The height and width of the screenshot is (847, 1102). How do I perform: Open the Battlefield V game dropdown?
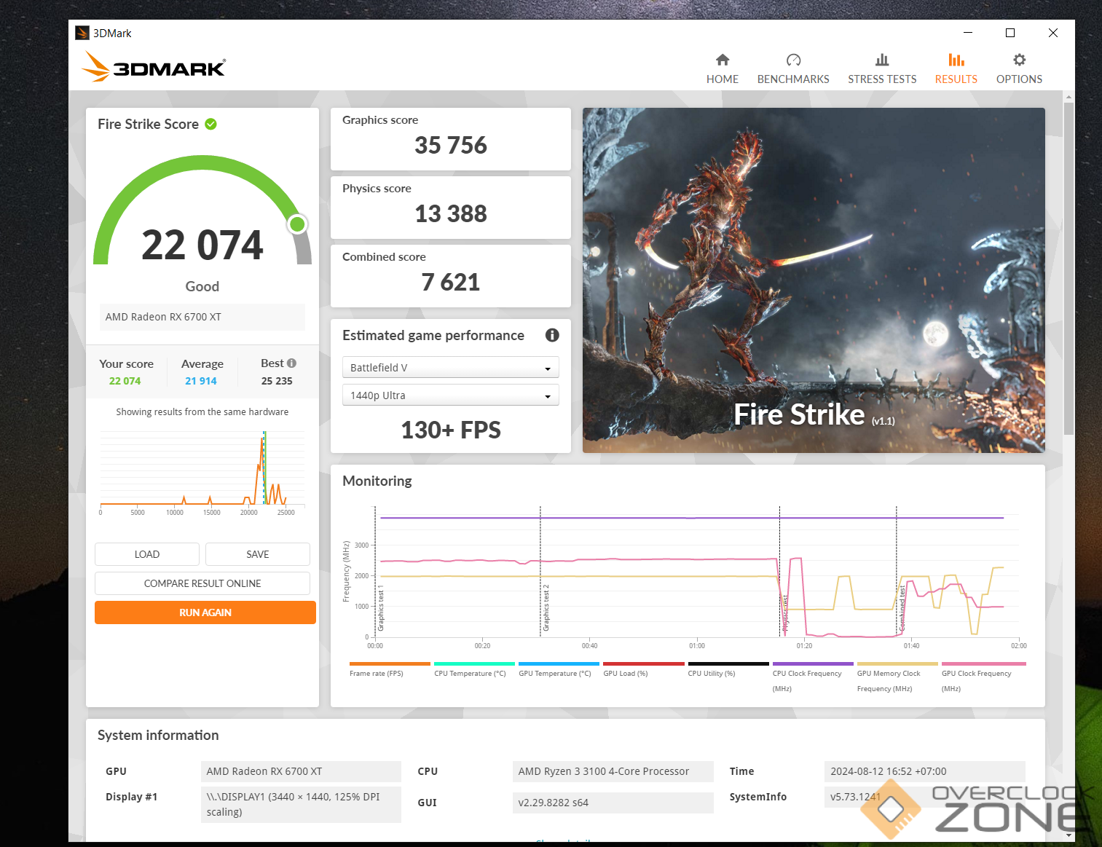(x=450, y=367)
